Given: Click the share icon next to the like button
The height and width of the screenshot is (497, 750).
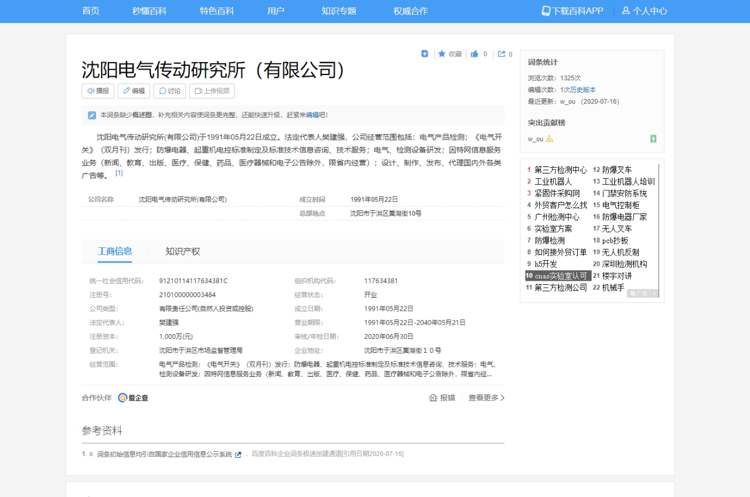Looking at the screenshot, I should pyautogui.click(x=501, y=53).
